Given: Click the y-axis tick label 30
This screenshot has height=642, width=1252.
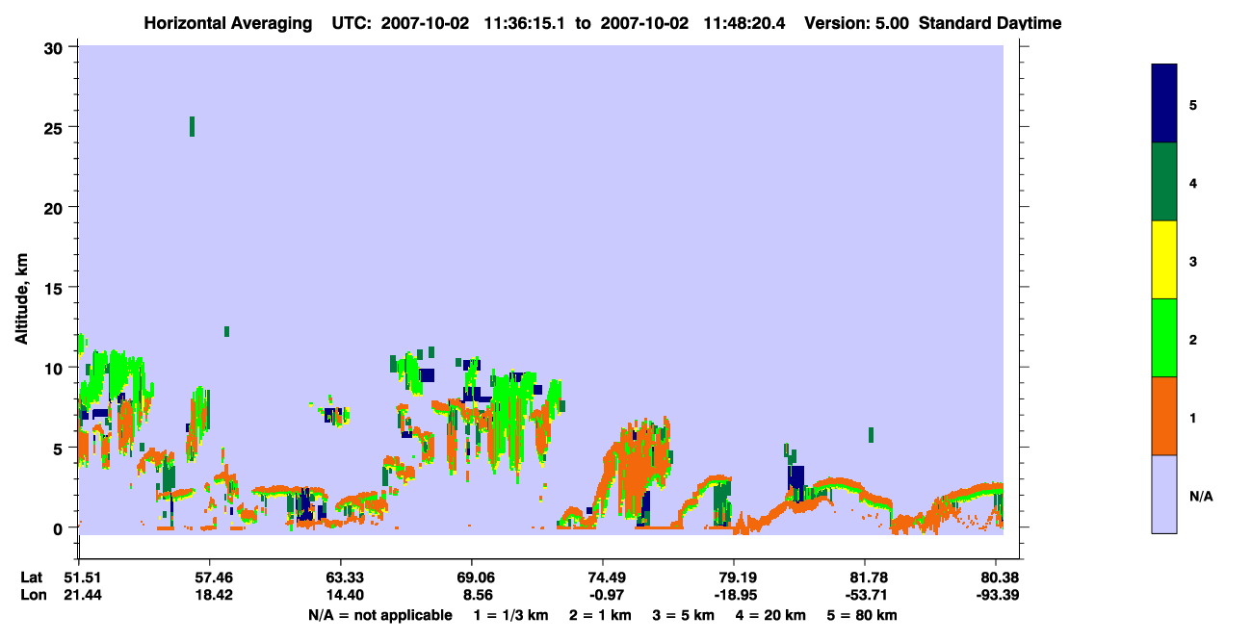Looking at the screenshot, I should [56, 47].
